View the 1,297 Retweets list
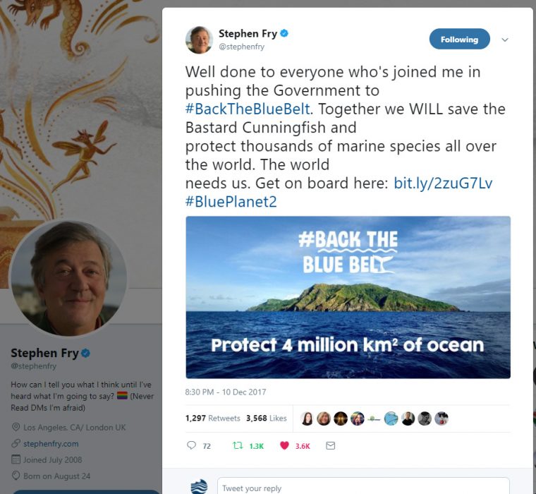This screenshot has height=494, width=536. 212,418
